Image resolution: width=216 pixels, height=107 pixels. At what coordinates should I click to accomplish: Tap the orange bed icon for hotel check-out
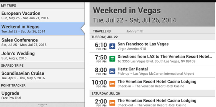tap(112, 103)
